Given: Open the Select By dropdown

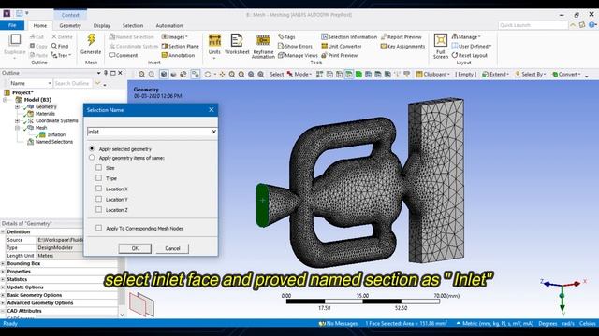Looking at the screenshot, I should [x=531, y=75].
